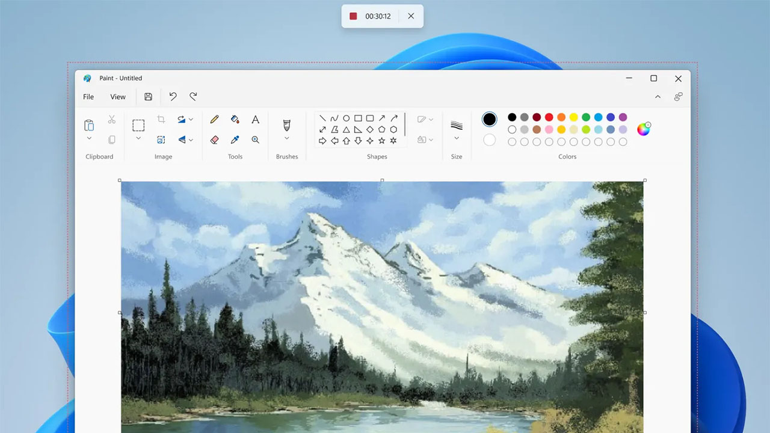Click the Crop icon in Image group
The image size is (770, 433).
pos(161,119)
